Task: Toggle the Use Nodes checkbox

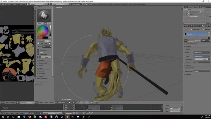Action: point(64,113)
